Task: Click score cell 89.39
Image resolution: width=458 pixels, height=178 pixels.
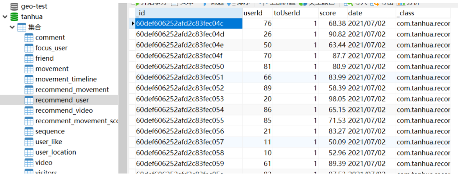Action: pyautogui.click(x=333, y=164)
